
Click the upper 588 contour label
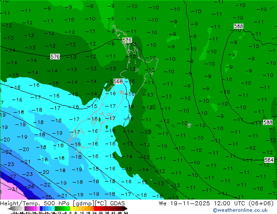click(239, 26)
